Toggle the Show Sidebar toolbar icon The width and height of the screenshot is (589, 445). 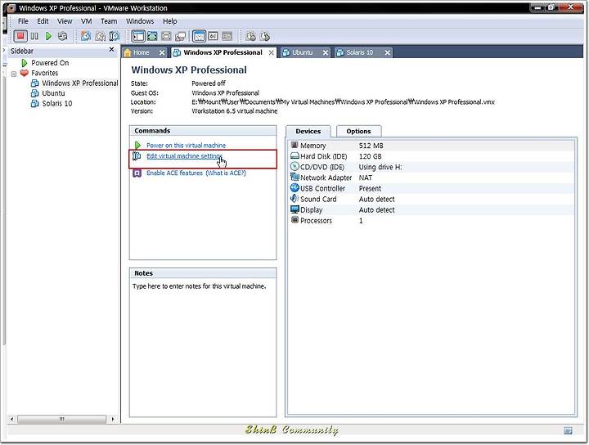(x=138, y=36)
